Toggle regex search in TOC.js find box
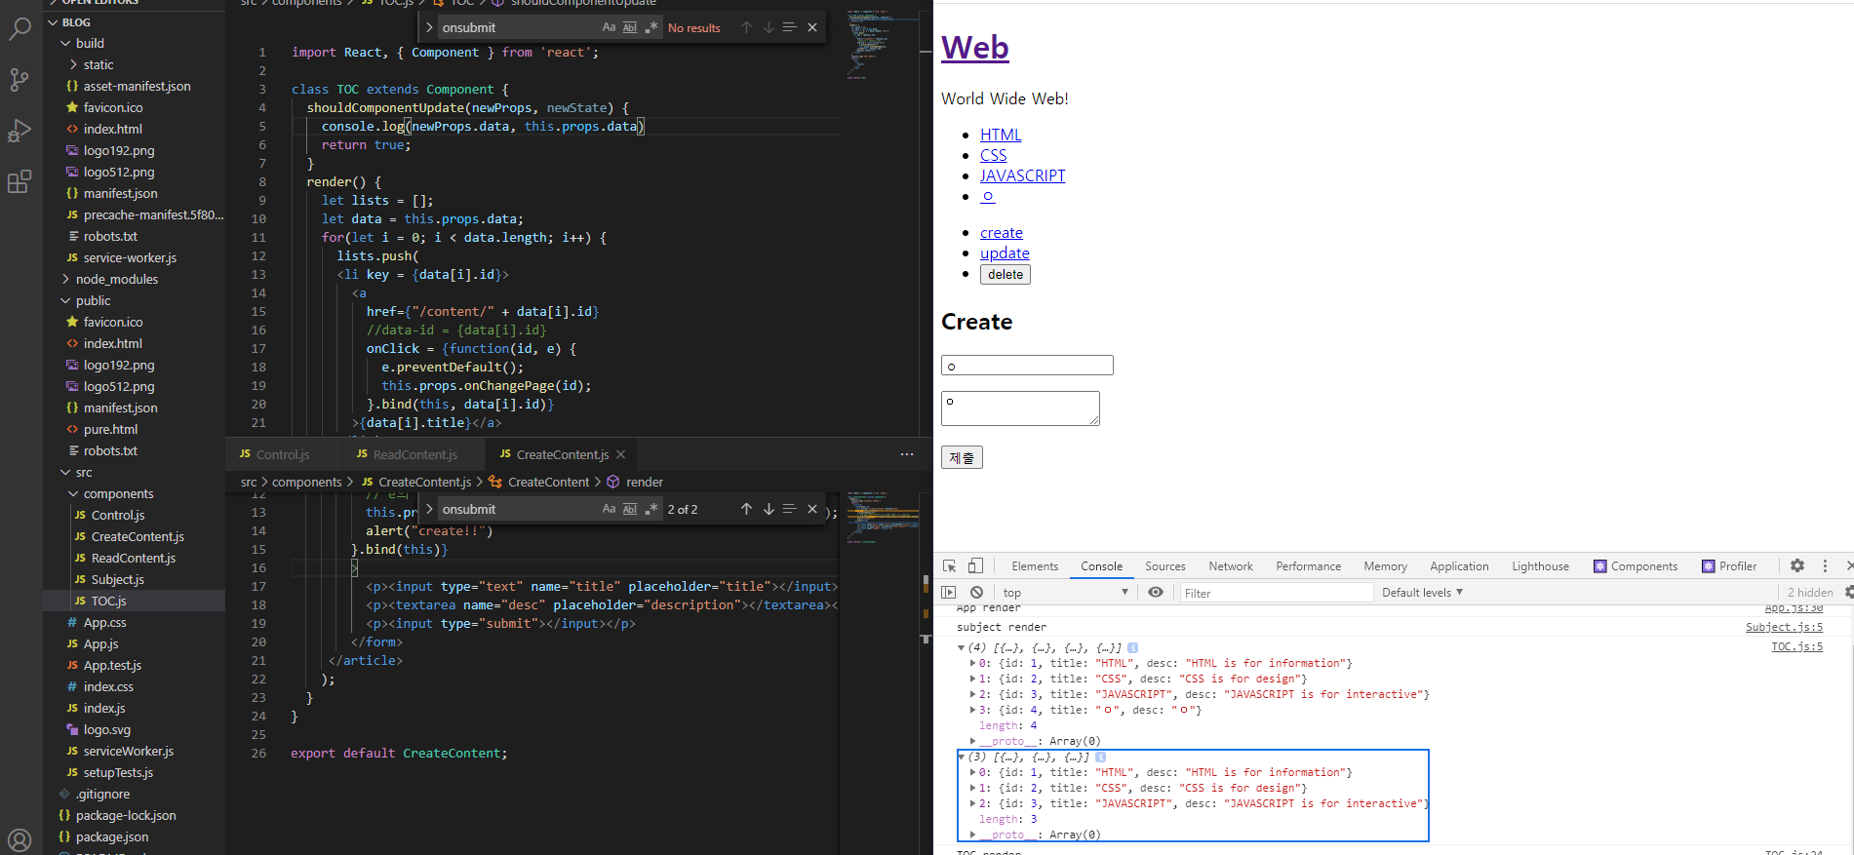 pos(651,27)
